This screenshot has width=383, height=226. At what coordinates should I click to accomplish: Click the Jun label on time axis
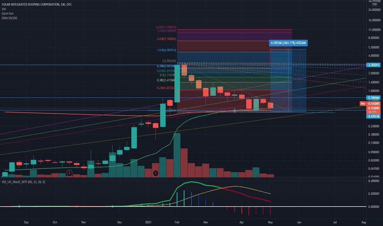pos(299,222)
